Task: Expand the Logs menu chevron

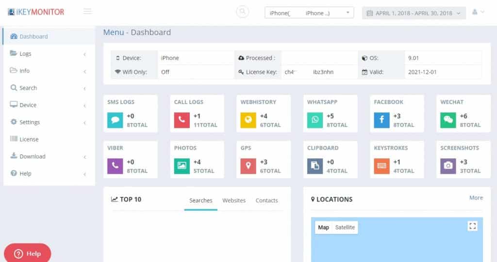Action: [x=84, y=54]
